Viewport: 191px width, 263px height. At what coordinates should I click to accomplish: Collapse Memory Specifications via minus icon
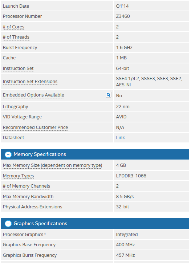click(x=8, y=154)
